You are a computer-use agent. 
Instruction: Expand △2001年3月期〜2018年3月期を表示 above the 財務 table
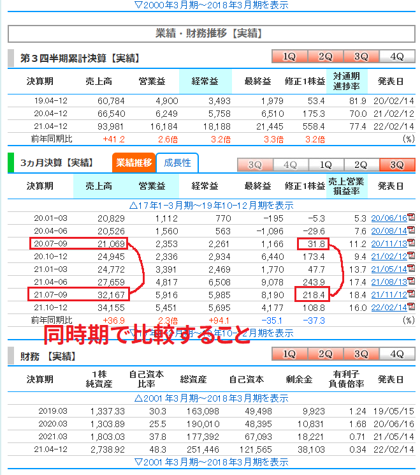(211, 398)
